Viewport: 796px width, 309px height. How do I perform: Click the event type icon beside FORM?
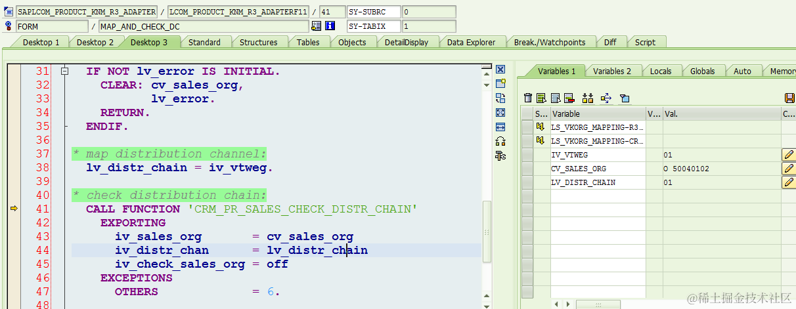point(8,26)
